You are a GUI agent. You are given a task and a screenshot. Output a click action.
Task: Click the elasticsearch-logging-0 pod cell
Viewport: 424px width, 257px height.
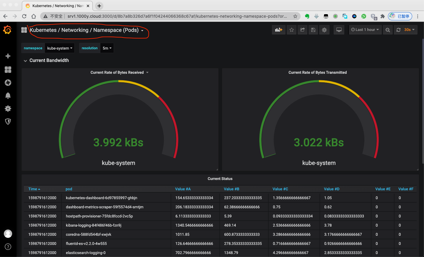coord(116,253)
